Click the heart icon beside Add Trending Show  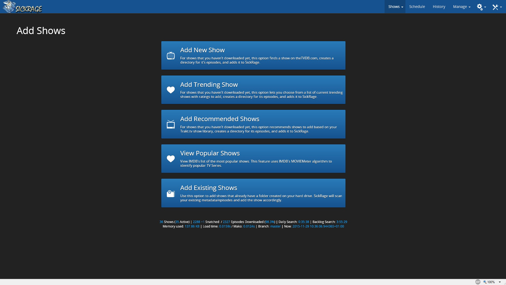[x=171, y=90]
